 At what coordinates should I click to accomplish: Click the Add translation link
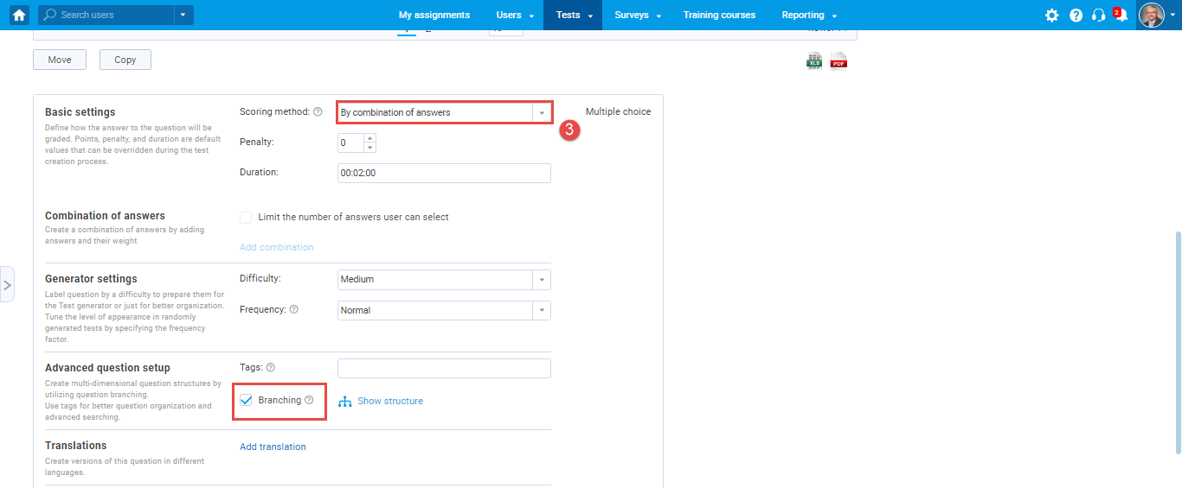tap(273, 447)
